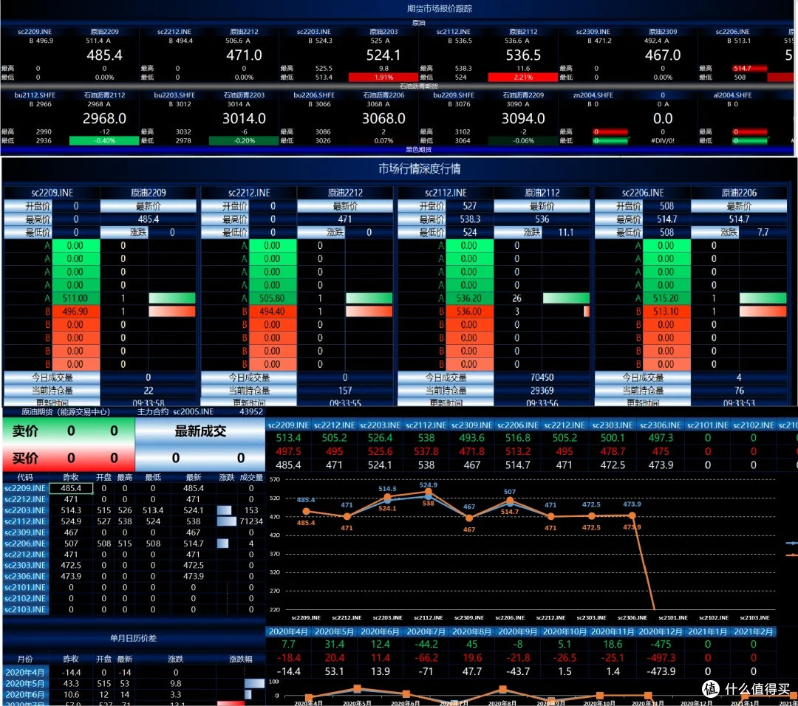
Task: Click the 什么值得买 watermark logo icon
Action: click(712, 689)
